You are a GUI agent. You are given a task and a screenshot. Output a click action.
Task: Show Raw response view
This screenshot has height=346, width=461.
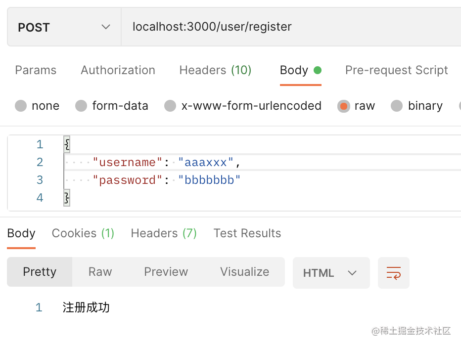click(100, 272)
